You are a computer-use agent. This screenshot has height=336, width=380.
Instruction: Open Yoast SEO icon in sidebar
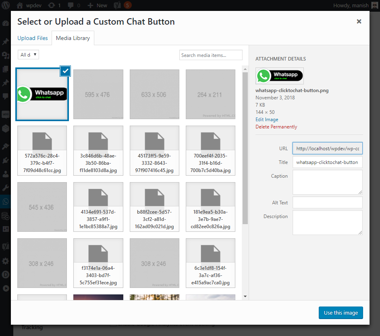pos(5,246)
